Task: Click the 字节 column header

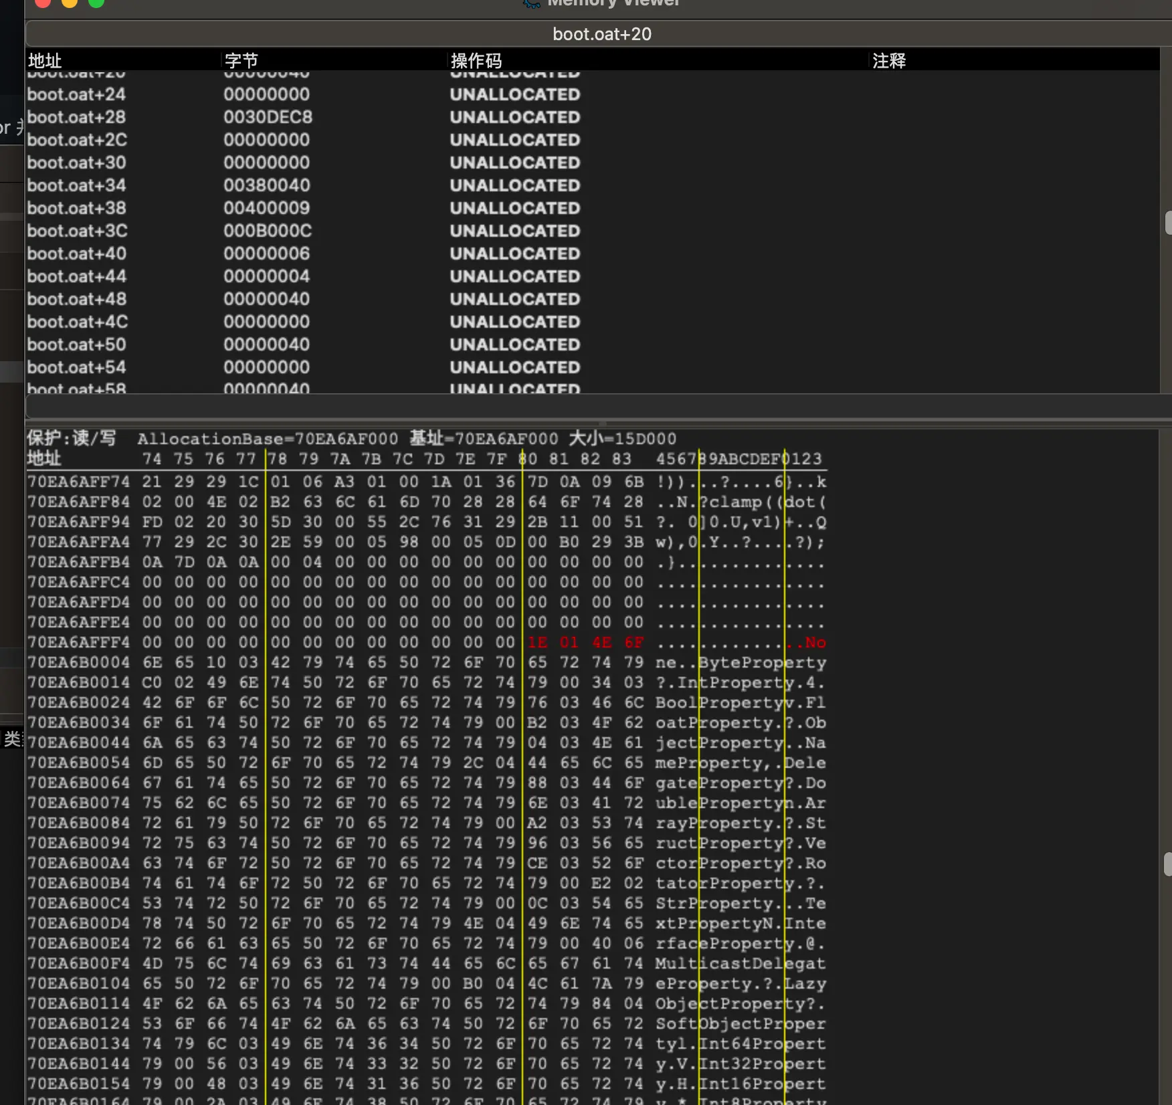Action: tap(241, 61)
